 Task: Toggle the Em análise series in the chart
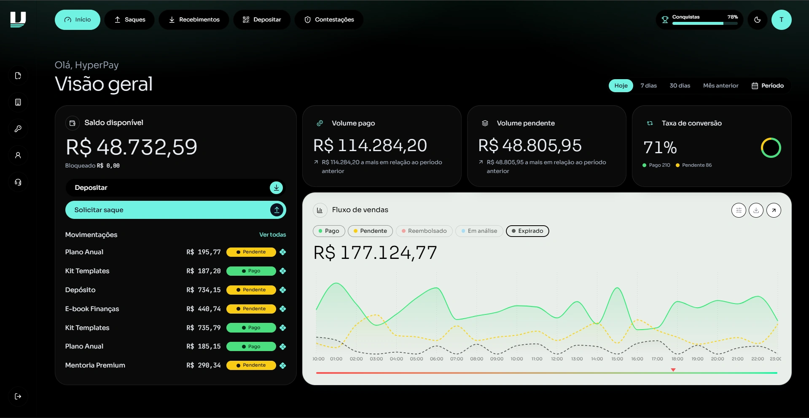click(479, 231)
